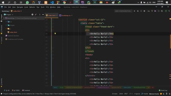This screenshot has height=96, width=171.
Task: Open Visual Studio Code from the taskbar
Action: pyautogui.click(x=52, y=2)
